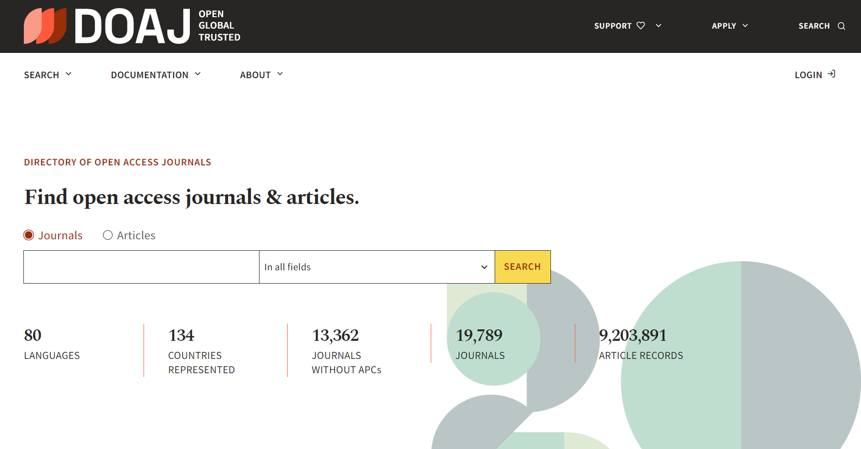The image size is (861, 449).
Task: Click the '80' languages count
Action: (33, 335)
